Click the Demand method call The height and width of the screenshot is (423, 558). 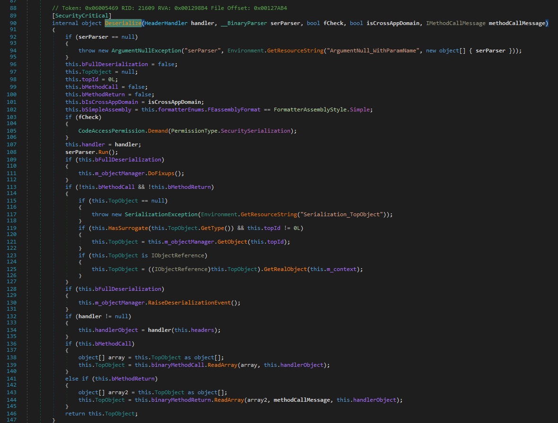[157, 131]
